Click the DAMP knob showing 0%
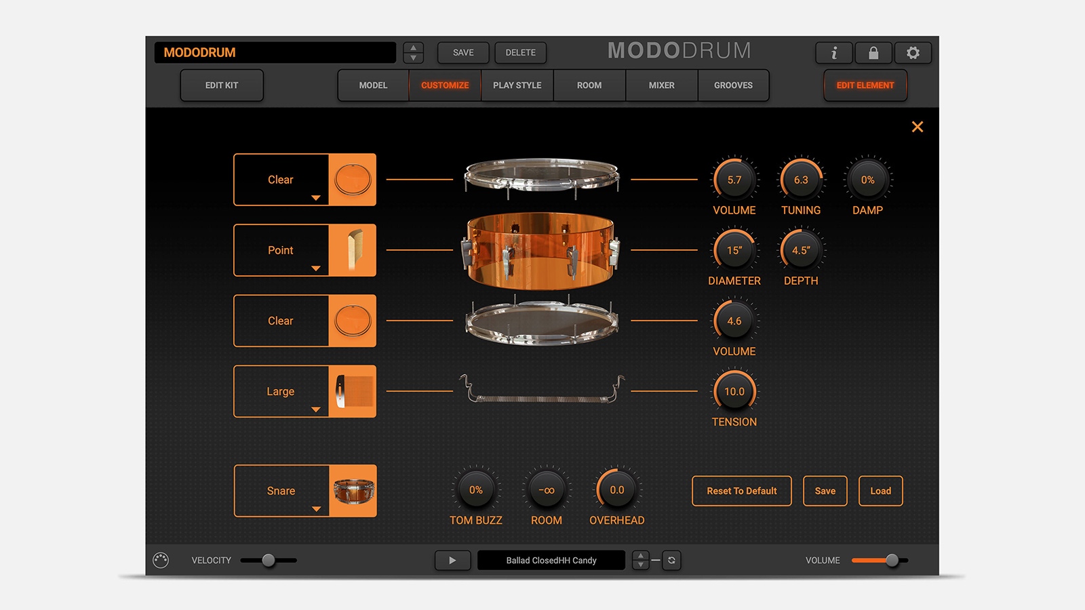The height and width of the screenshot is (610, 1085). pyautogui.click(x=868, y=180)
